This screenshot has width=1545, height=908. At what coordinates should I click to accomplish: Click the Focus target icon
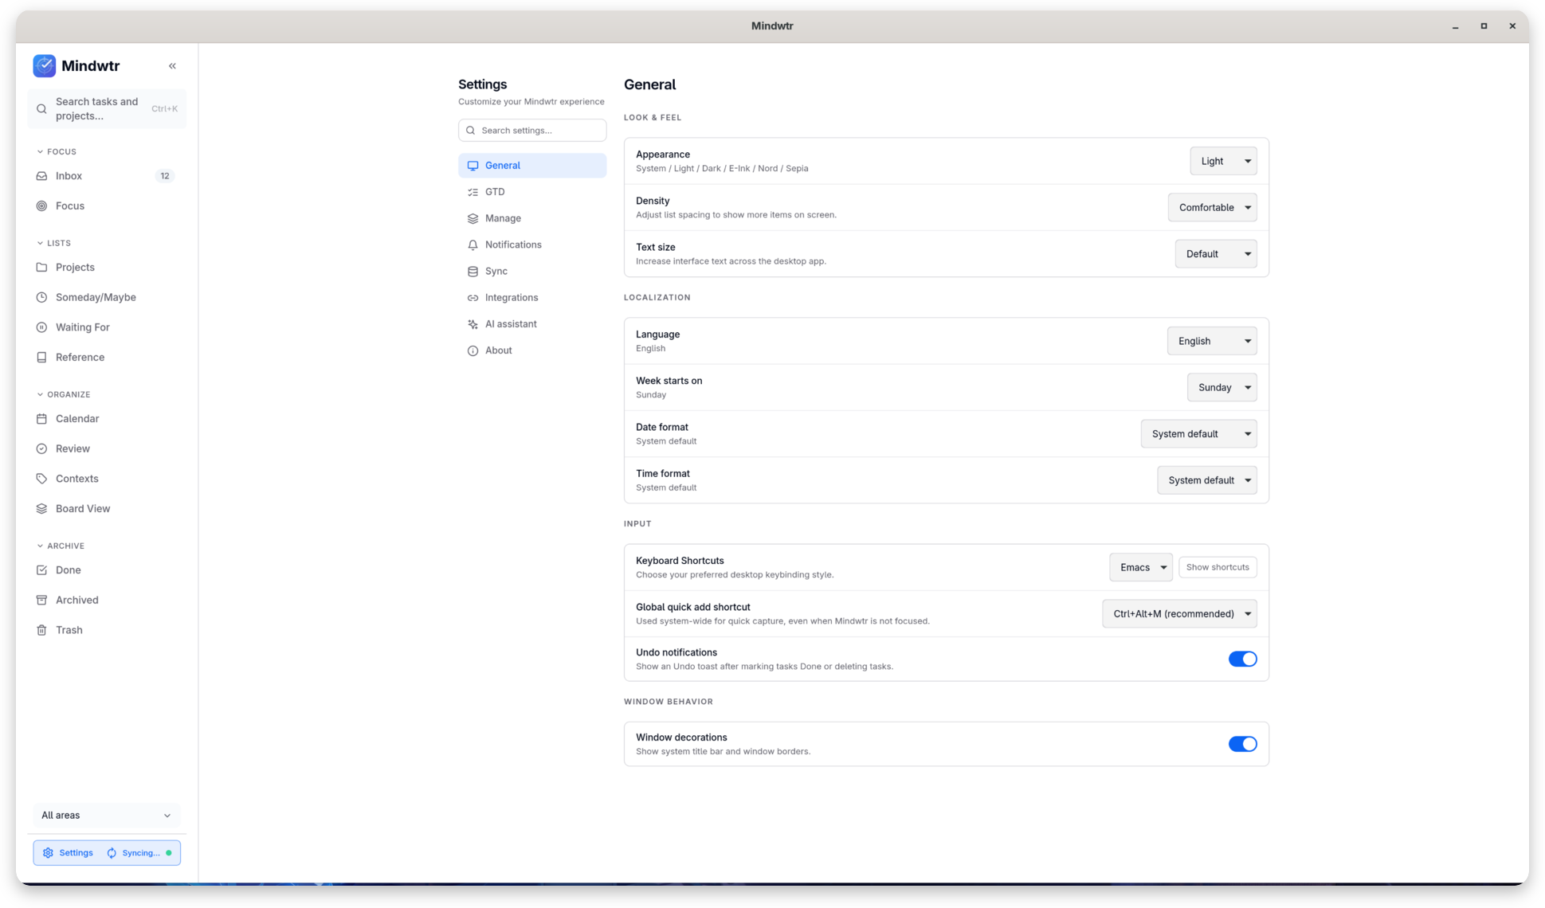point(41,206)
